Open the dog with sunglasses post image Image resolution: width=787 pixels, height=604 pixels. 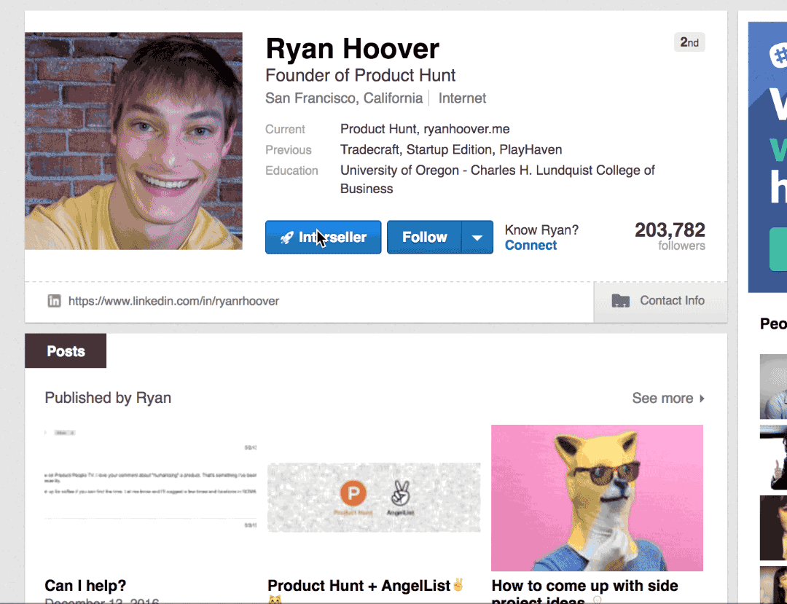[x=597, y=498]
